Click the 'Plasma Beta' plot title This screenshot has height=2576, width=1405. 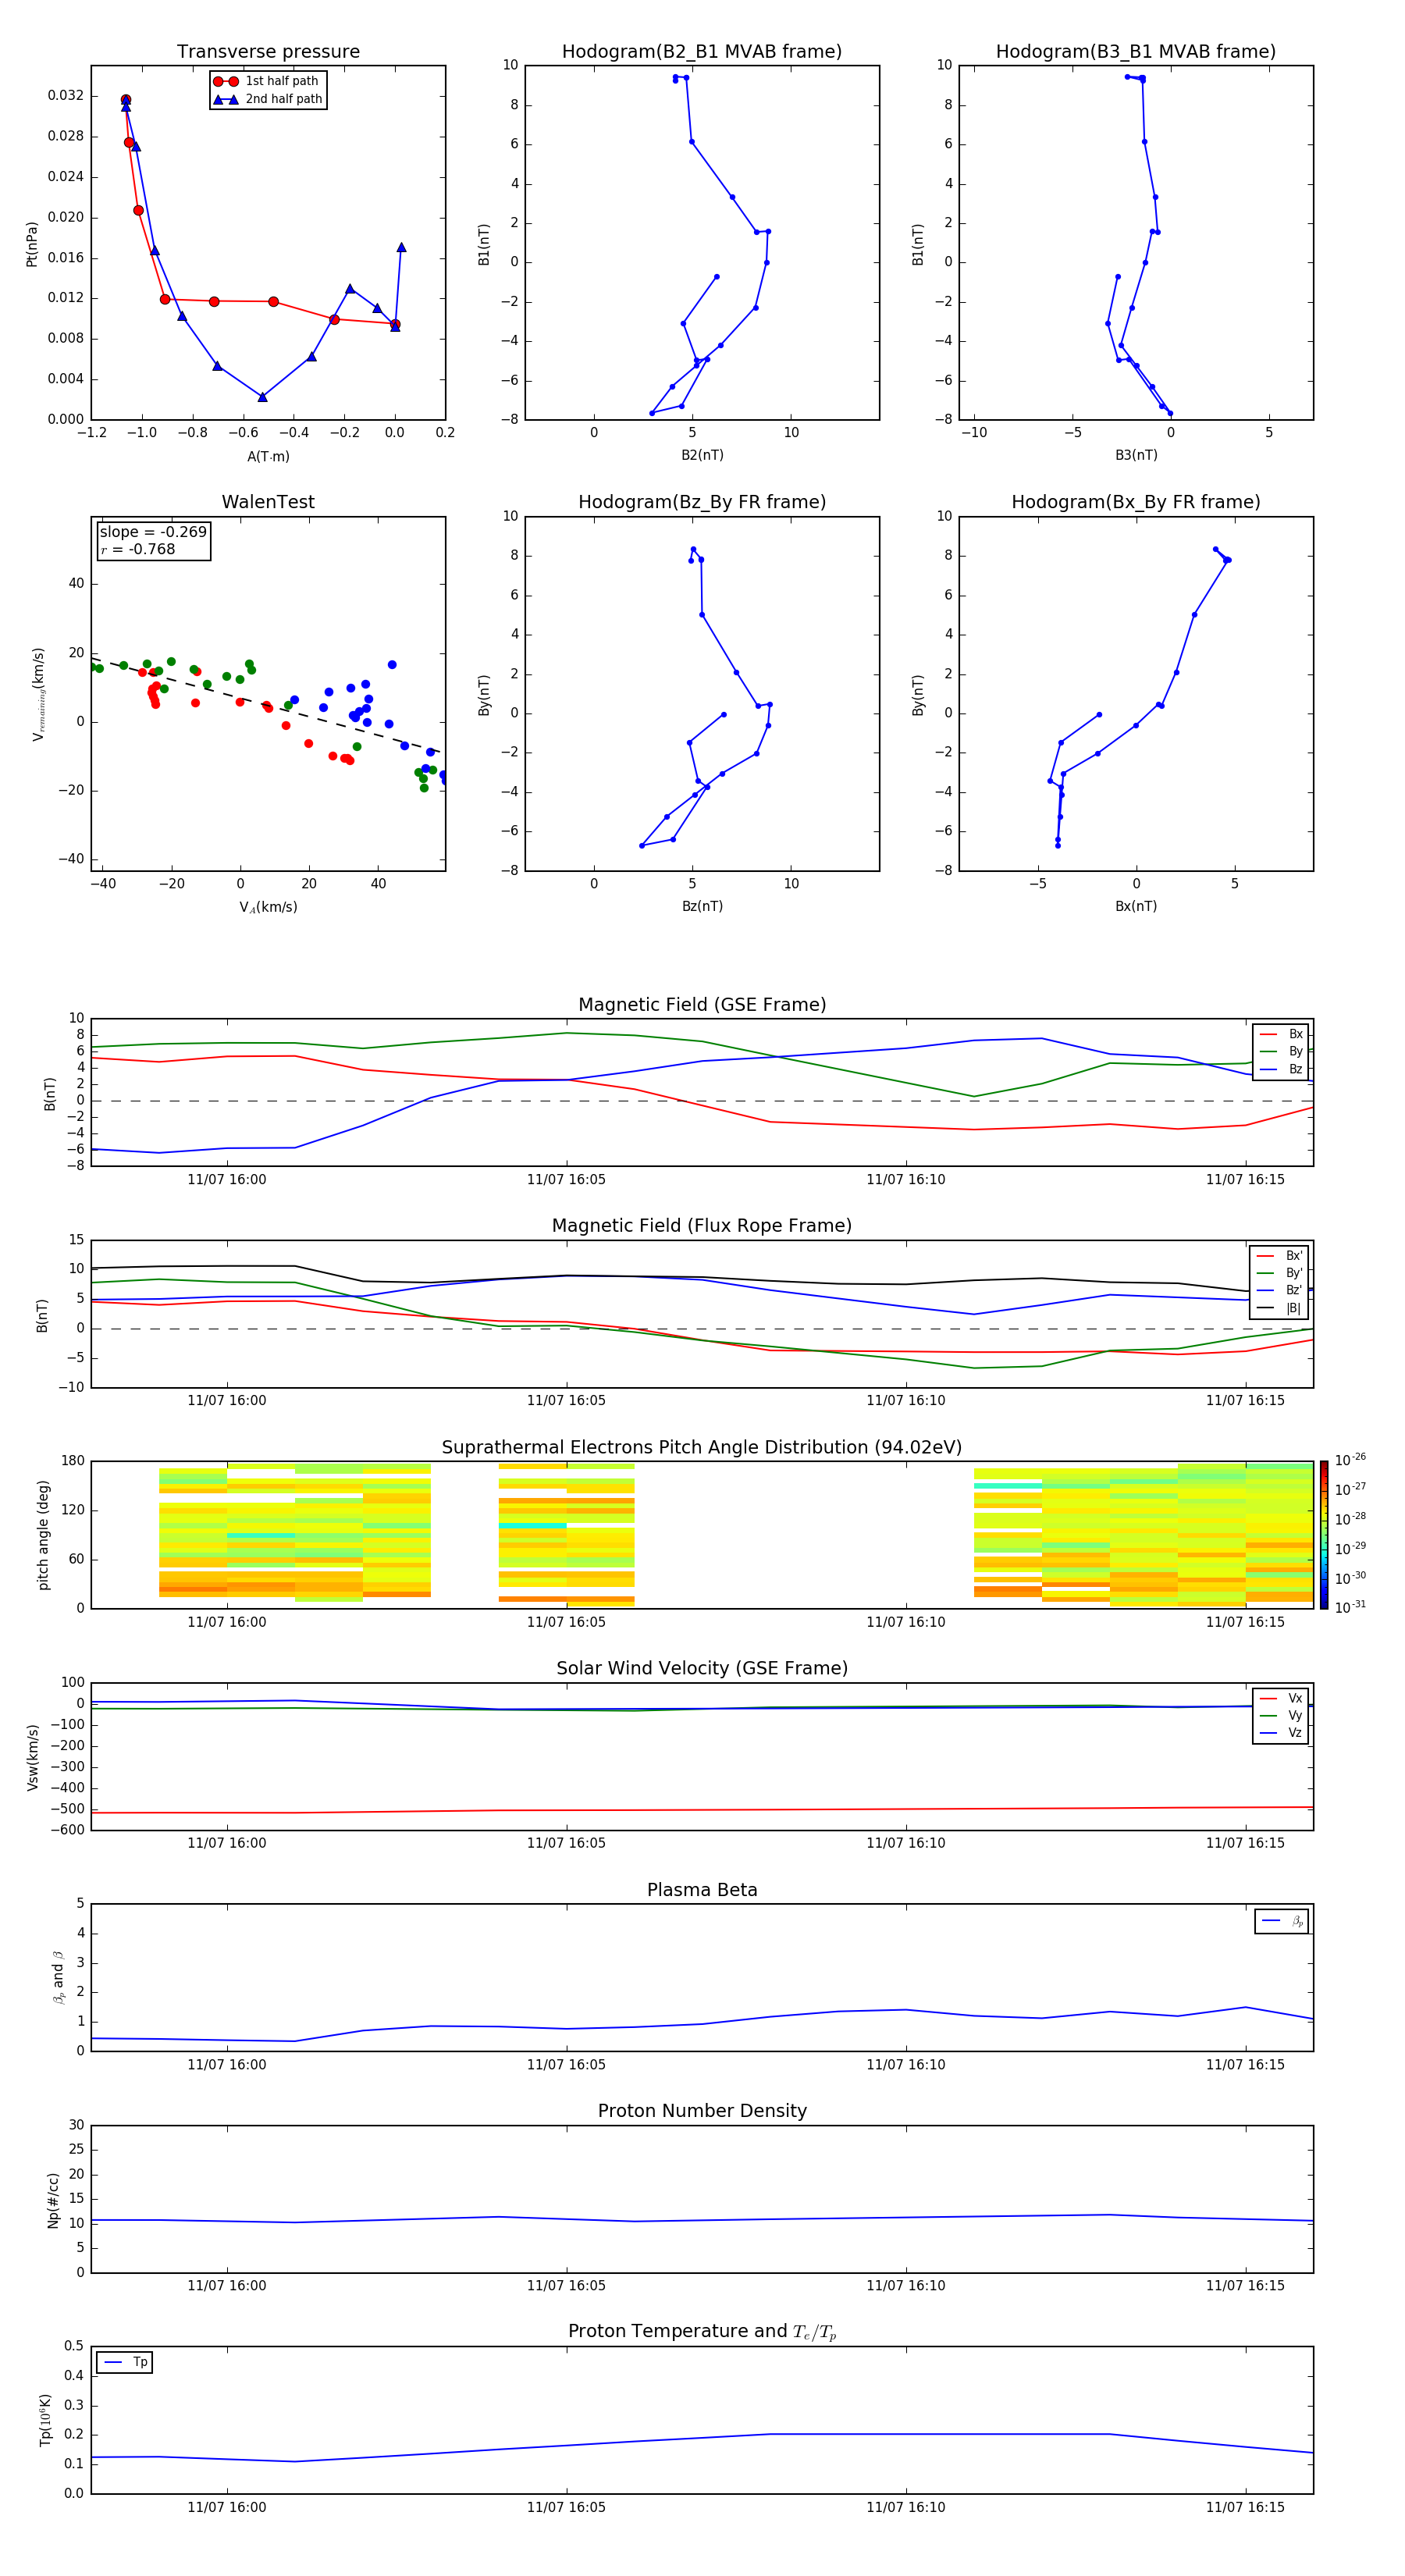(x=702, y=1890)
